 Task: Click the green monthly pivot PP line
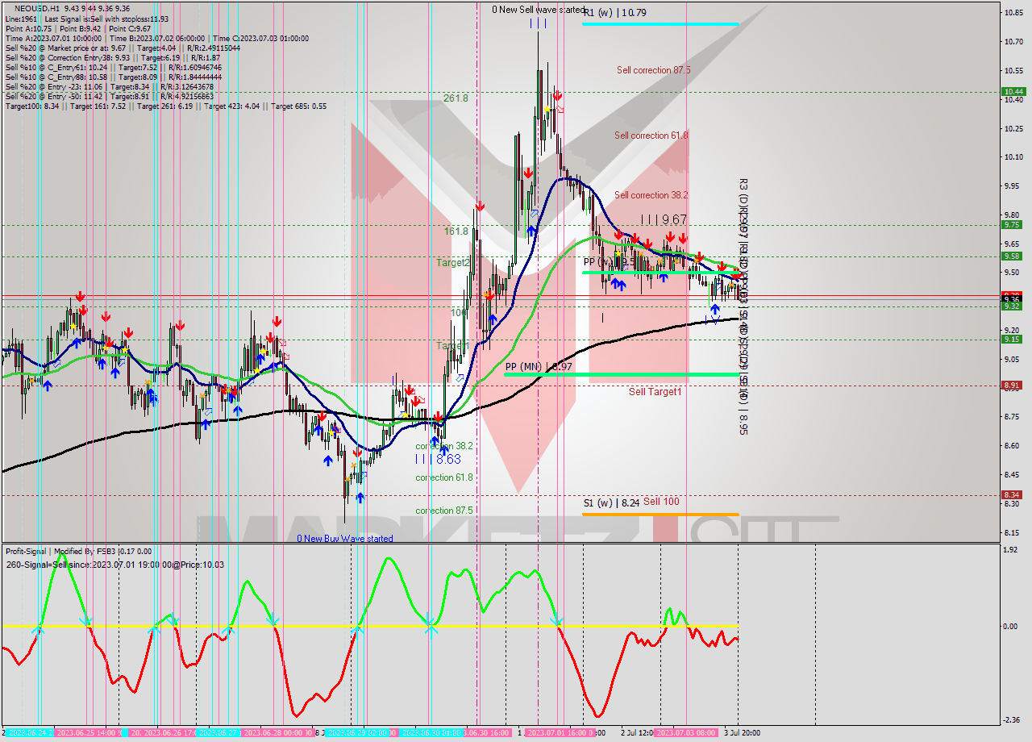click(x=621, y=374)
